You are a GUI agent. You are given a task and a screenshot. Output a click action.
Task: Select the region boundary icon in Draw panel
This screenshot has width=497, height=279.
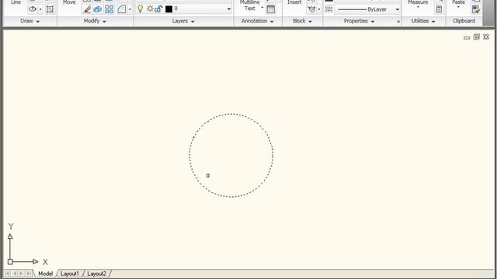coord(50,9)
